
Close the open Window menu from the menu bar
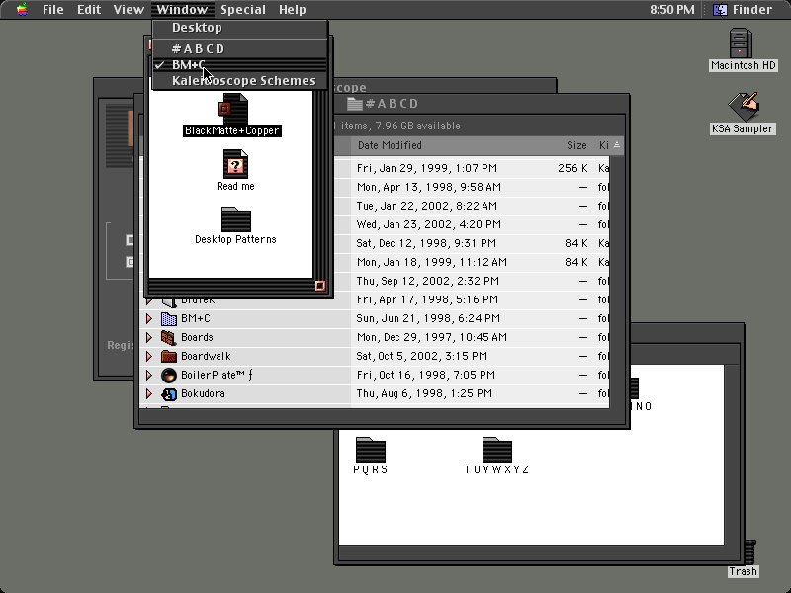click(x=182, y=10)
